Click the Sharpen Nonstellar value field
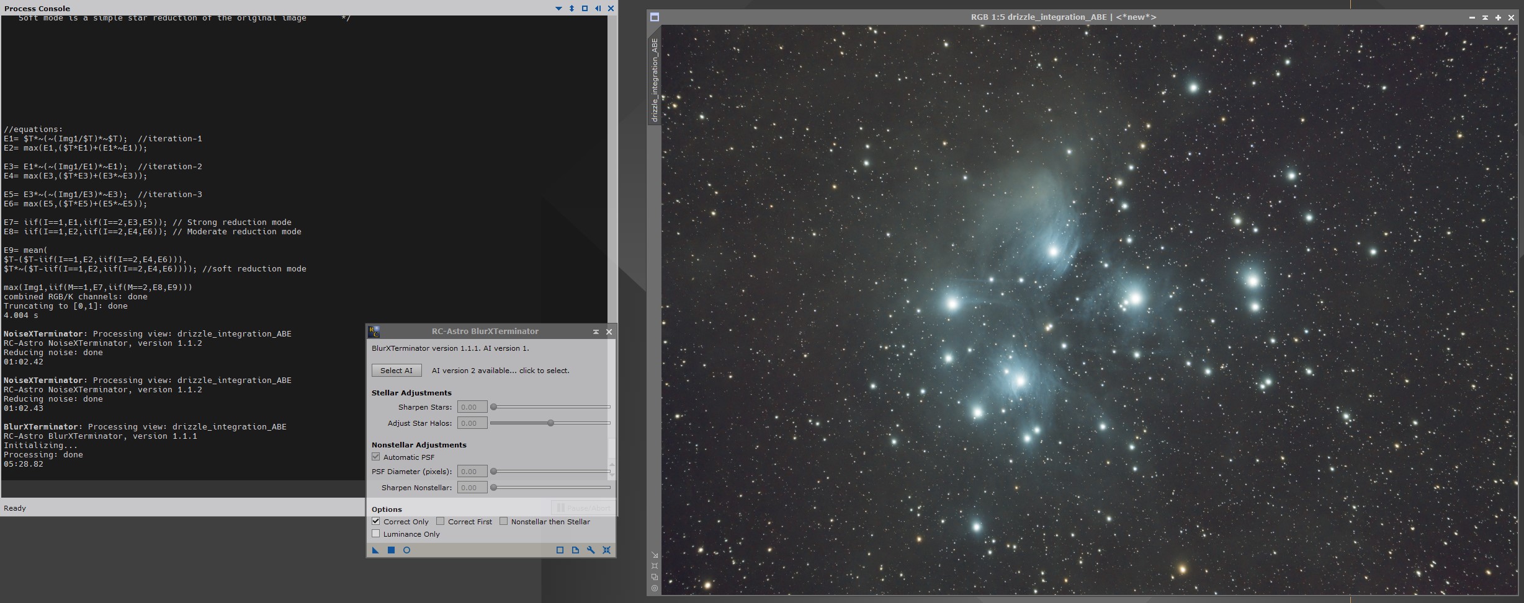 click(x=472, y=487)
